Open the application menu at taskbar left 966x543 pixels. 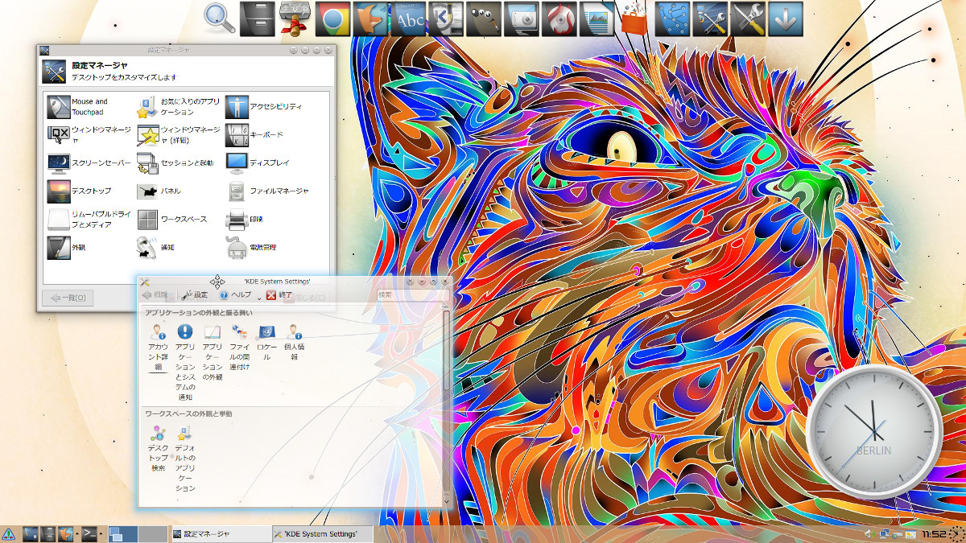(9, 533)
